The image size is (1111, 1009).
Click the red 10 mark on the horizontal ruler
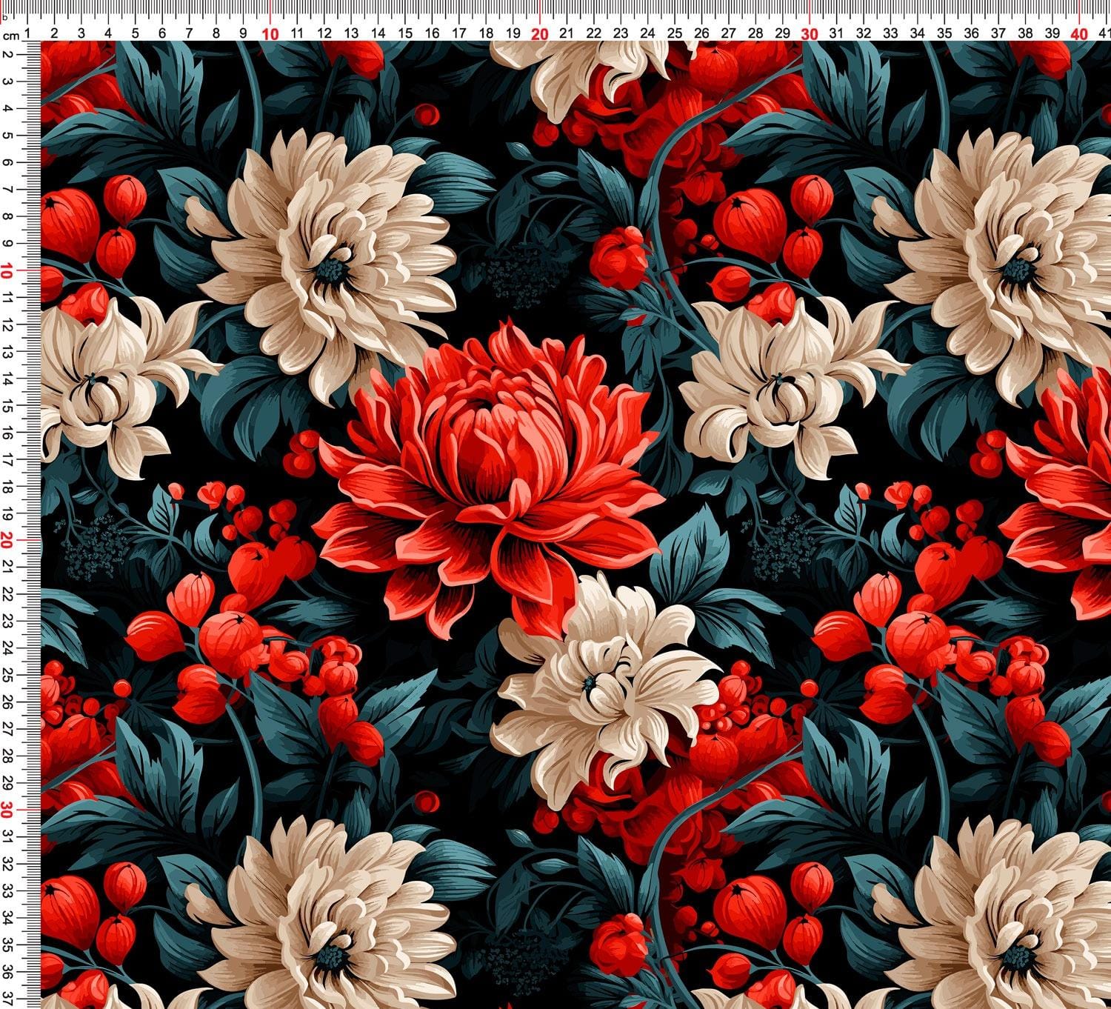[x=270, y=33]
